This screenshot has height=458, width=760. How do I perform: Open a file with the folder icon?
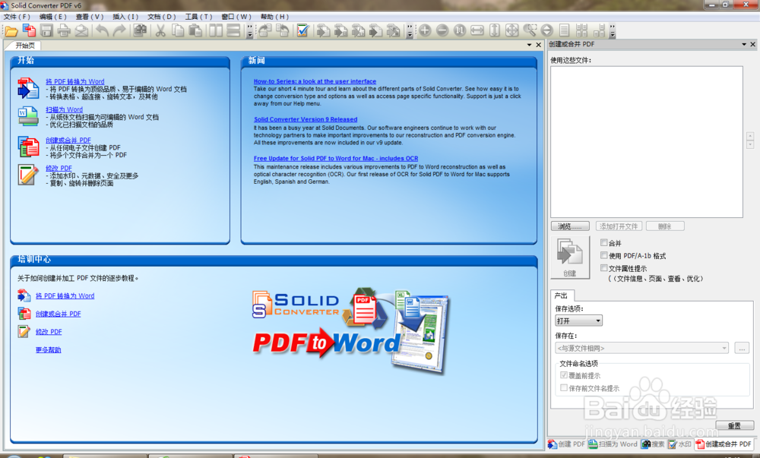11,31
